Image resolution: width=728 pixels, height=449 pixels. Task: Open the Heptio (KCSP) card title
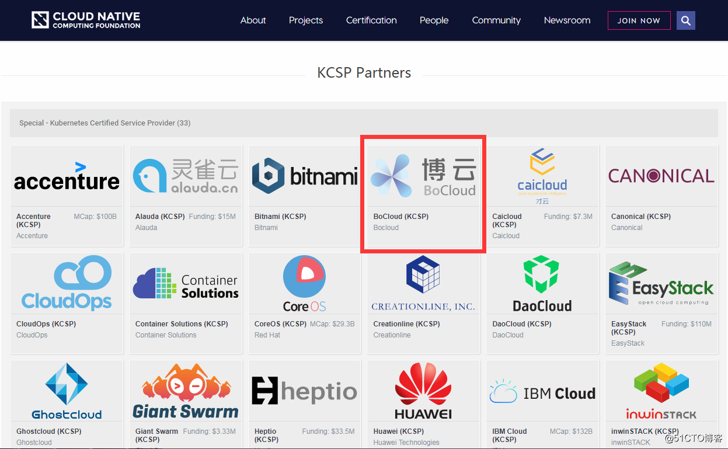[x=266, y=435]
